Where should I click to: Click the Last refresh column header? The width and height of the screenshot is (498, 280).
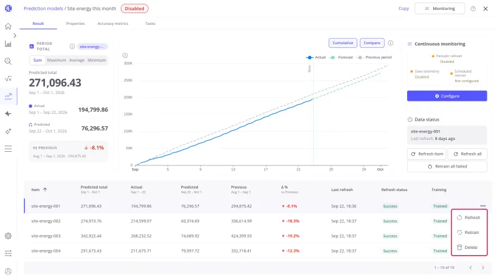(342, 190)
